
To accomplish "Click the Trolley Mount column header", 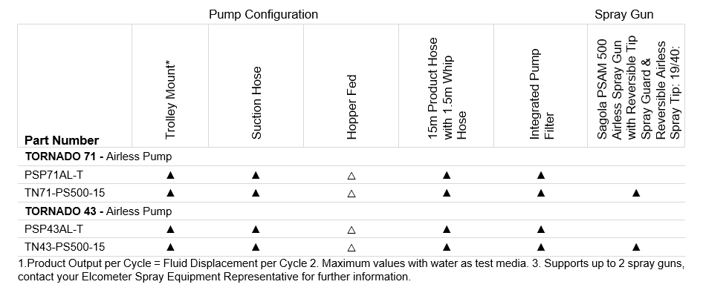I will [x=170, y=100].
